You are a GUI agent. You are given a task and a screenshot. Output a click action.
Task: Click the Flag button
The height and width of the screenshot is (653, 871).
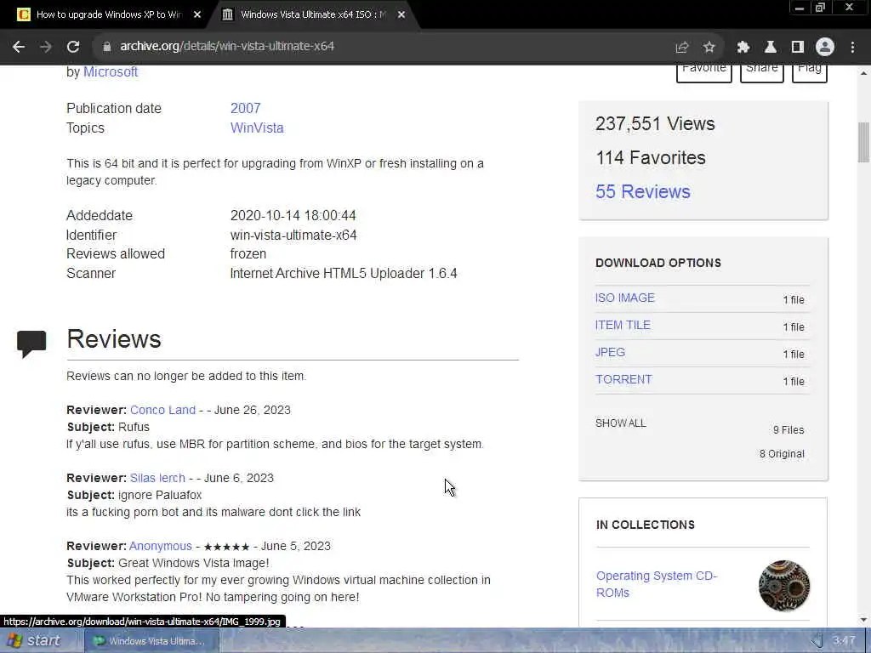click(x=810, y=71)
